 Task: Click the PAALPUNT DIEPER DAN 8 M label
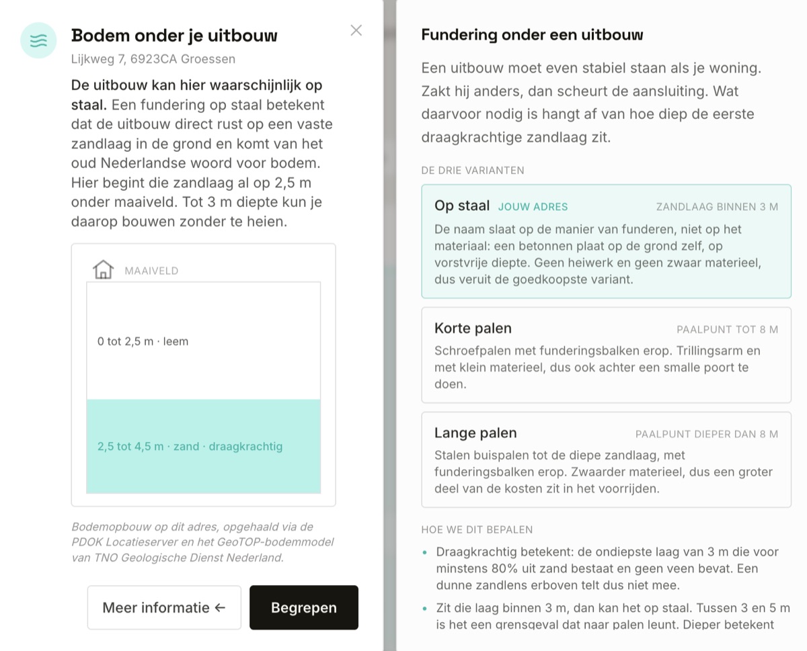(707, 434)
